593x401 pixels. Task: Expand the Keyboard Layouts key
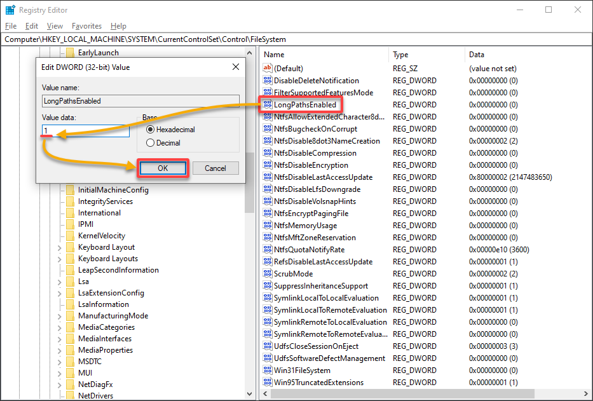tap(59, 259)
